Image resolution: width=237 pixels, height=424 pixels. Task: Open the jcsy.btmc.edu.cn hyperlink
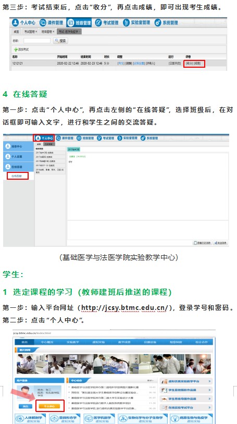[x=125, y=307]
